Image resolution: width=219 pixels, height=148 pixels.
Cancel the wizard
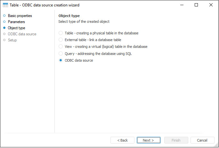[x=202, y=140]
